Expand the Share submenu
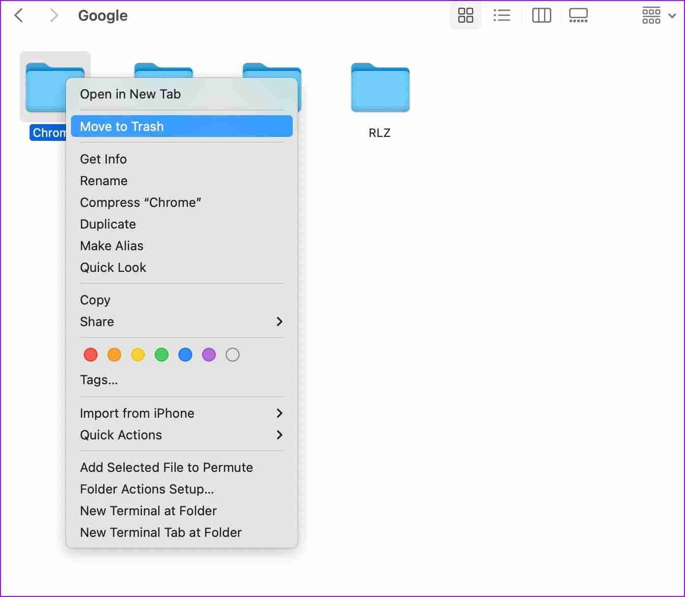 [182, 322]
